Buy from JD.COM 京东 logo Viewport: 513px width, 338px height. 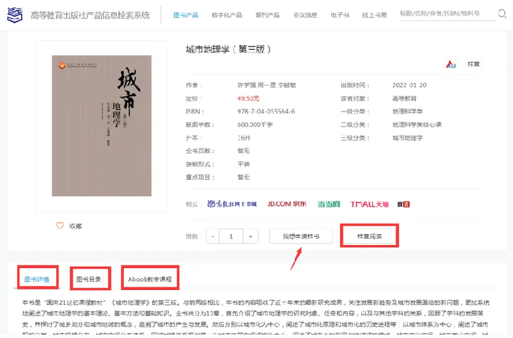point(287,204)
